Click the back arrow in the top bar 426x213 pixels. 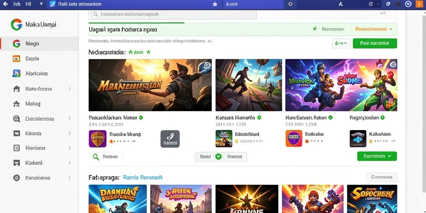(x=5, y=4)
